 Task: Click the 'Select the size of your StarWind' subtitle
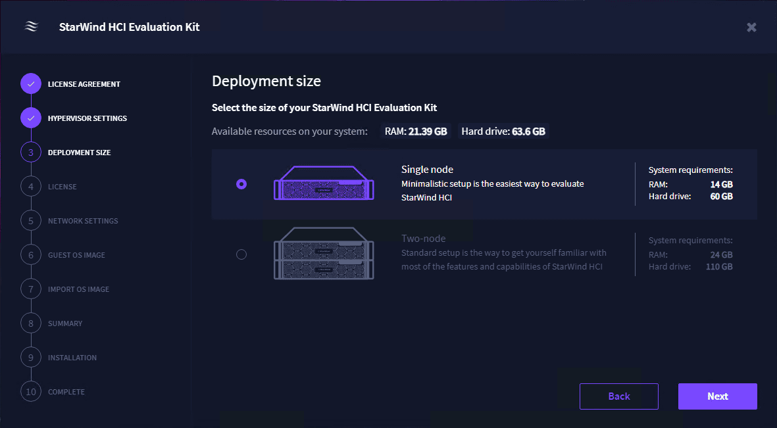click(x=324, y=108)
